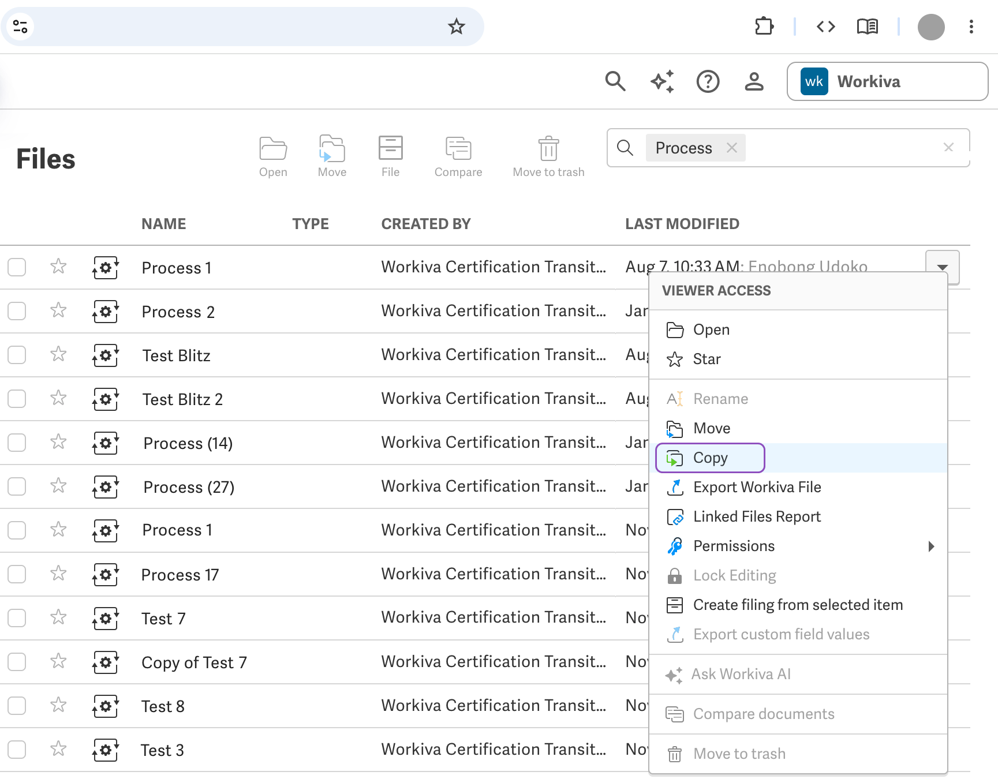Click Move to trash in the toolbar
Image resolution: width=998 pixels, height=779 pixels.
tap(548, 157)
